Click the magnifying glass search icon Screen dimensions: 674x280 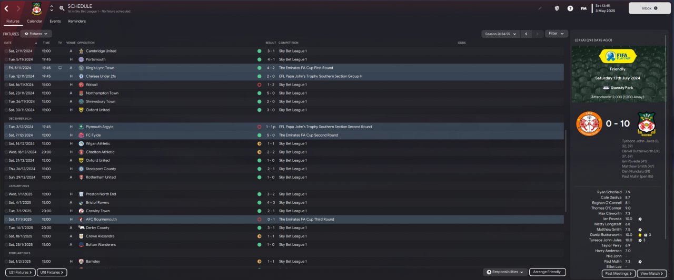pos(62,8)
